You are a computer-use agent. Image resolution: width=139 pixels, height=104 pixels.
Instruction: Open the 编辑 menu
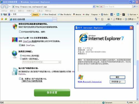pos(13,11)
